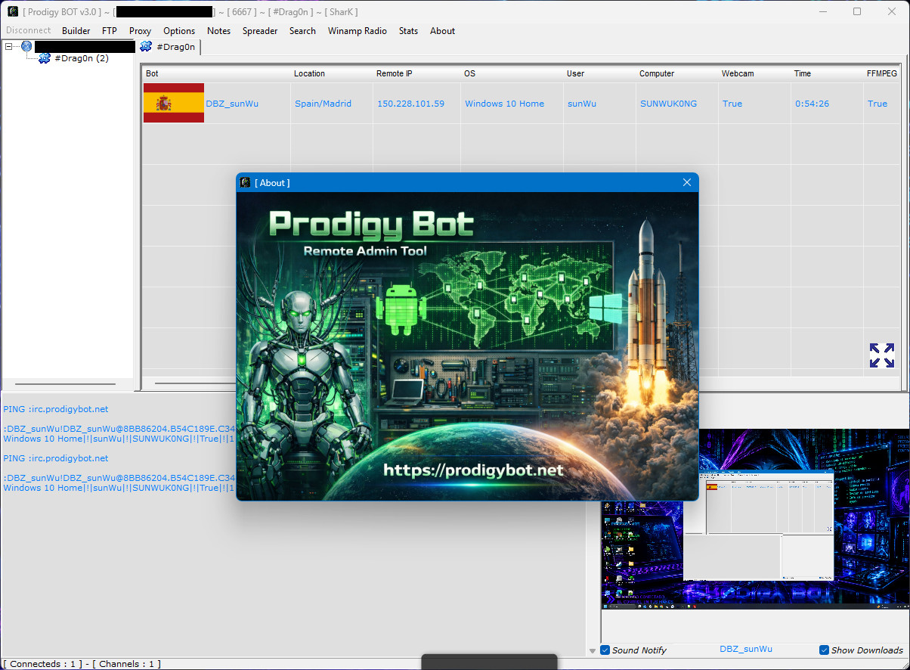Image resolution: width=910 pixels, height=670 pixels.
Task: Toggle the Show Downloads checkbox
Action: 825,650
